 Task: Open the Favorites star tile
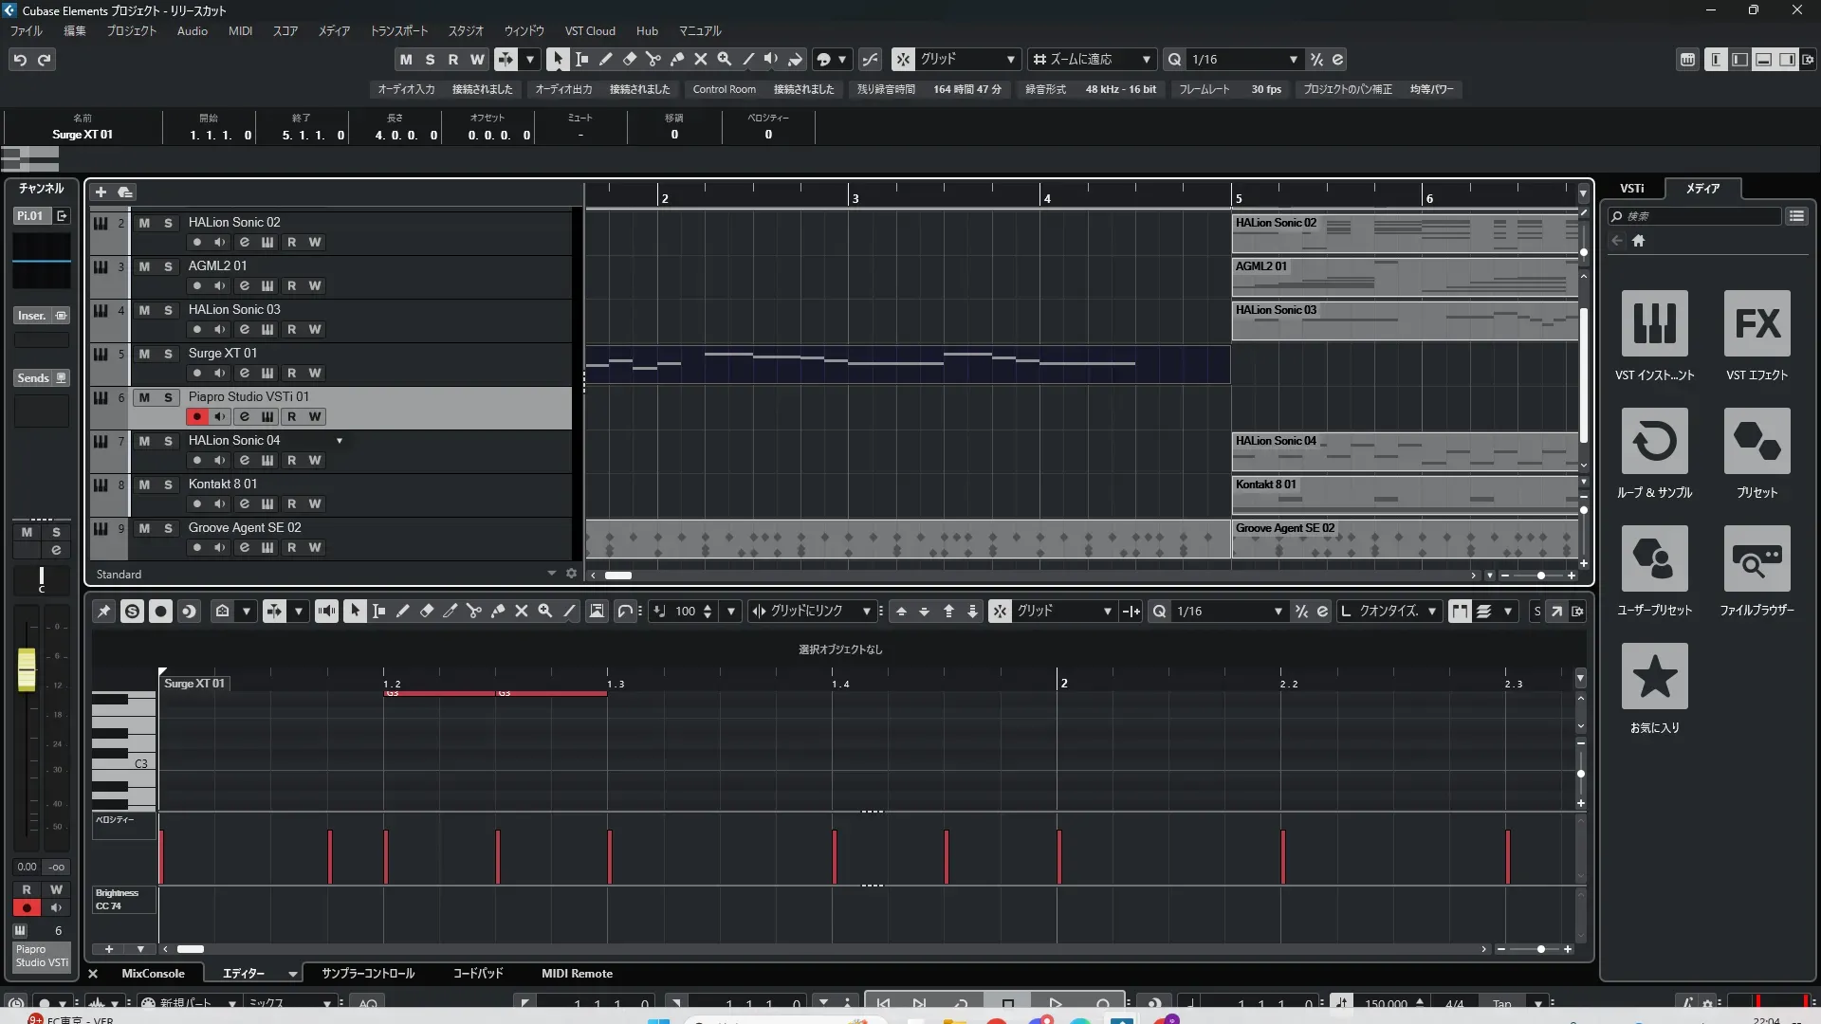coord(1654,676)
